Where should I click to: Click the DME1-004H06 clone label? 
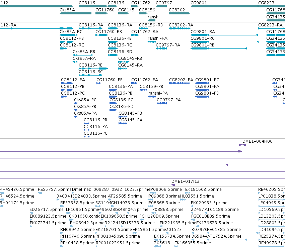pyautogui.click(x=258, y=141)
